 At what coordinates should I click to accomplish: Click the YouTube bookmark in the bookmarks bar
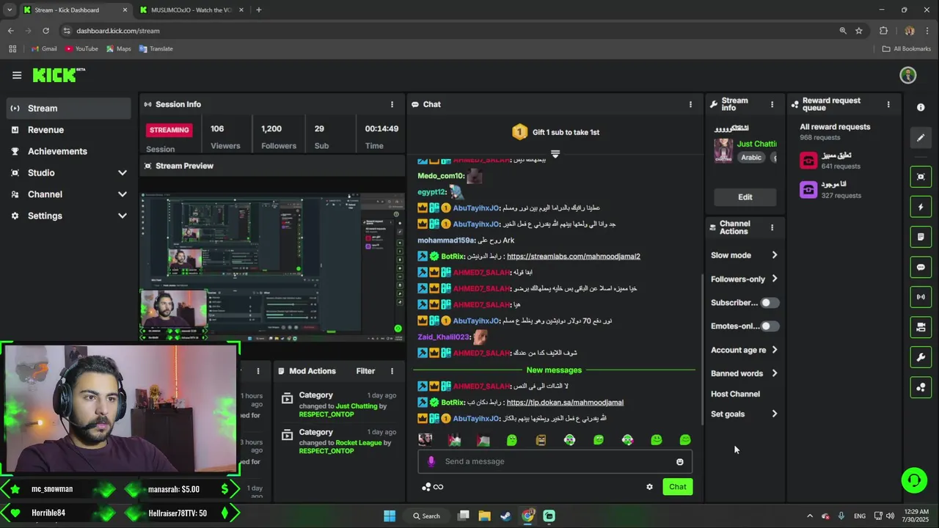(x=81, y=49)
